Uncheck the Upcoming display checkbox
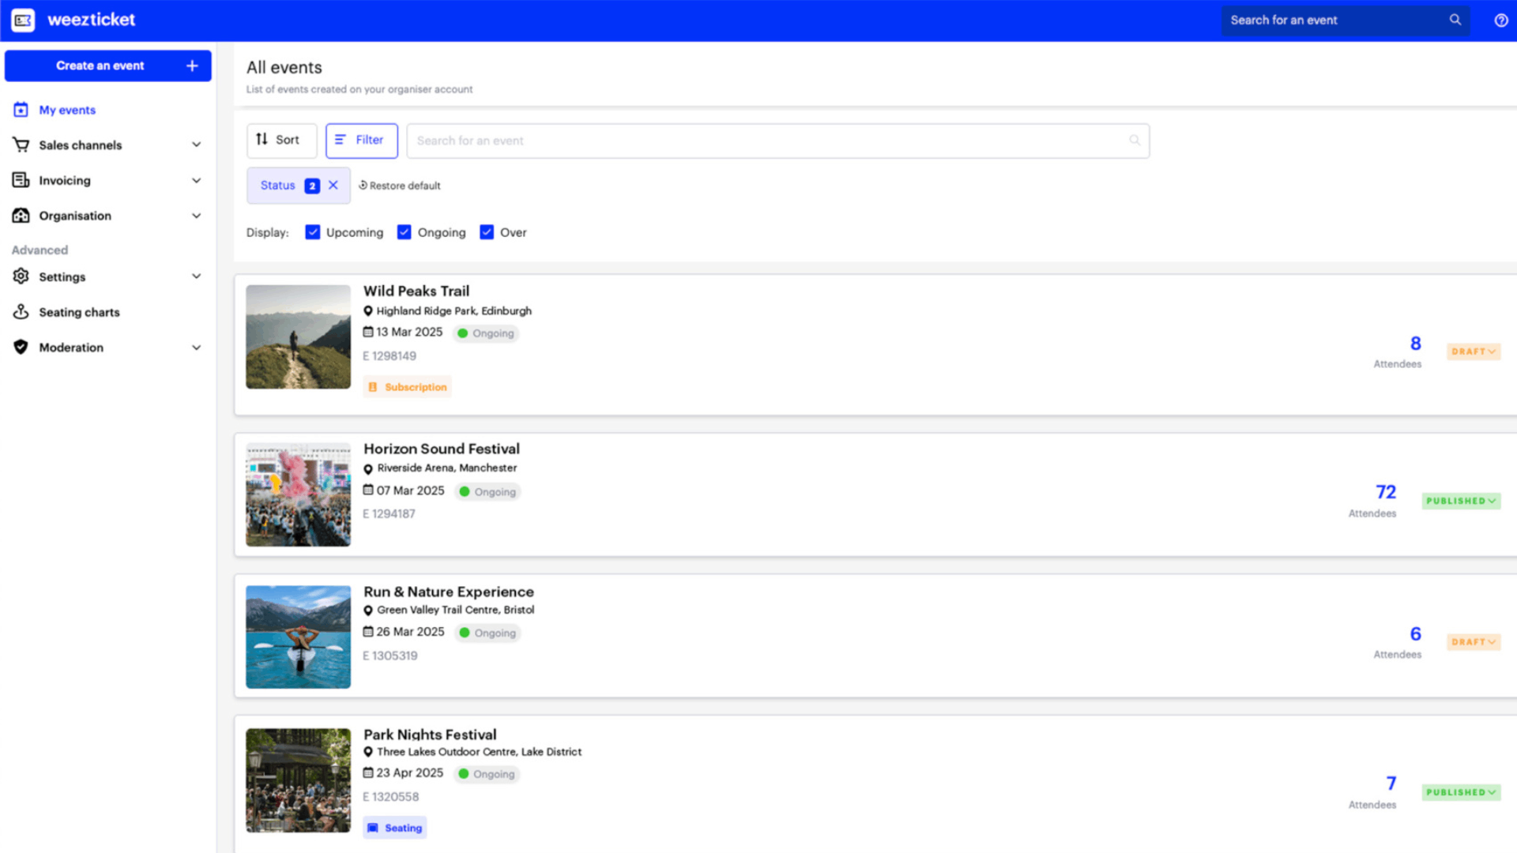 click(313, 232)
